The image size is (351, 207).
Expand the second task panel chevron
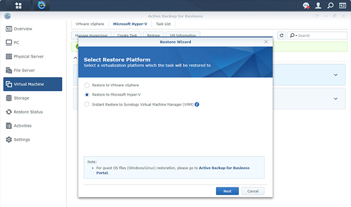pos(336,99)
